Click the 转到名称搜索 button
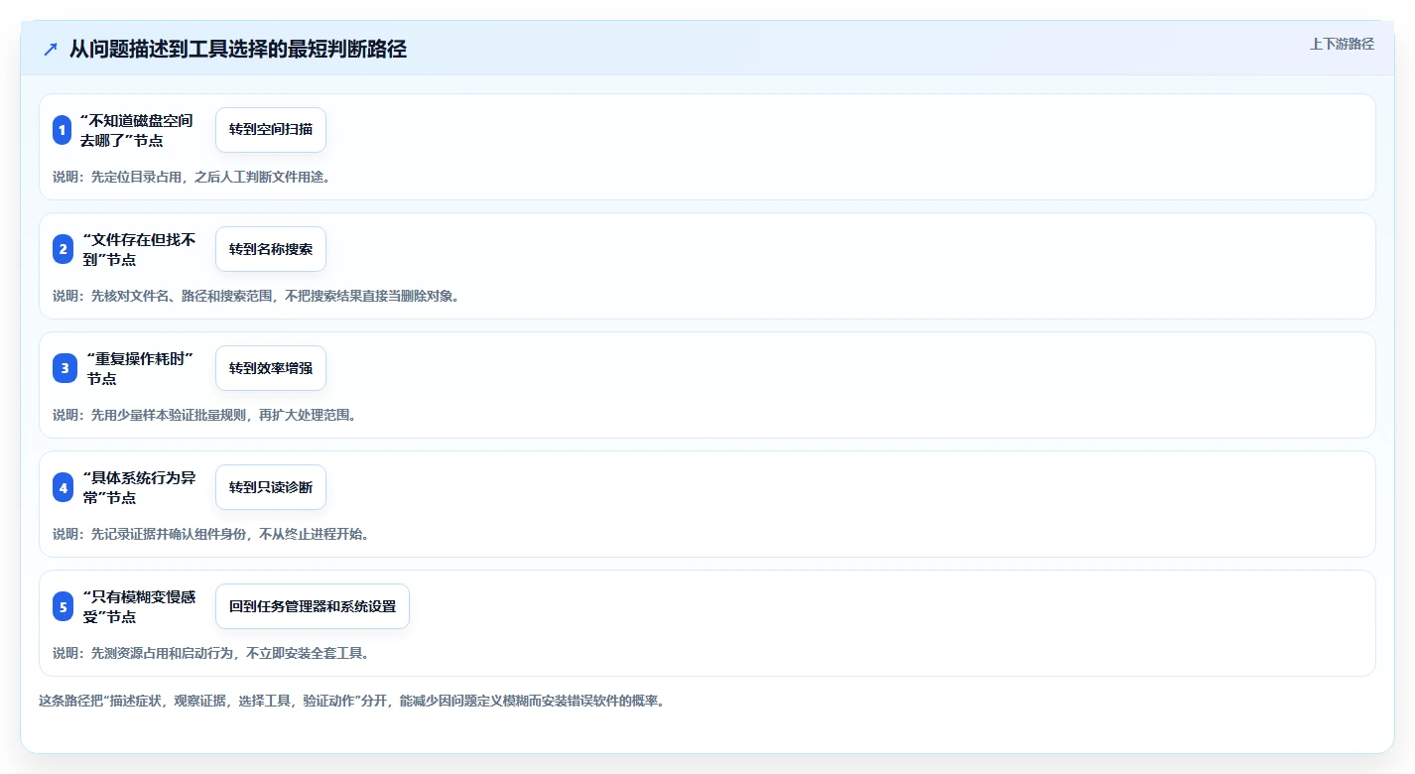Viewport: 1415px width, 774px height. click(x=271, y=249)
